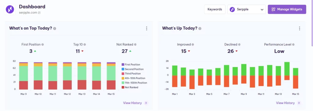313x111 pixels.
Task: Show info for First Position metric
Action: (42, 45)
